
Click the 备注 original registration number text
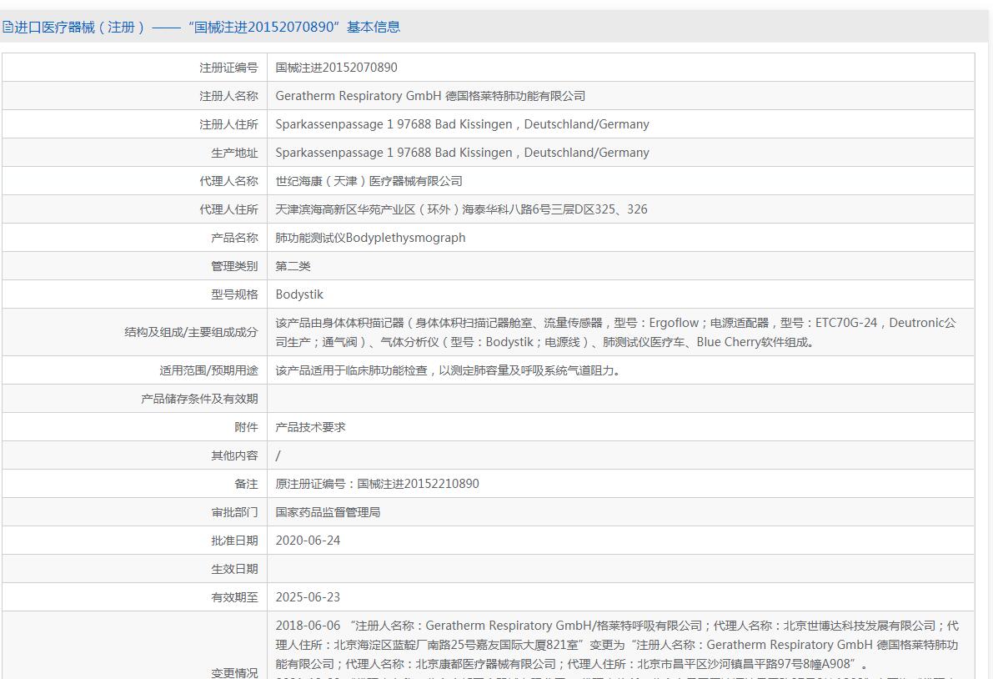pos(378,483)
